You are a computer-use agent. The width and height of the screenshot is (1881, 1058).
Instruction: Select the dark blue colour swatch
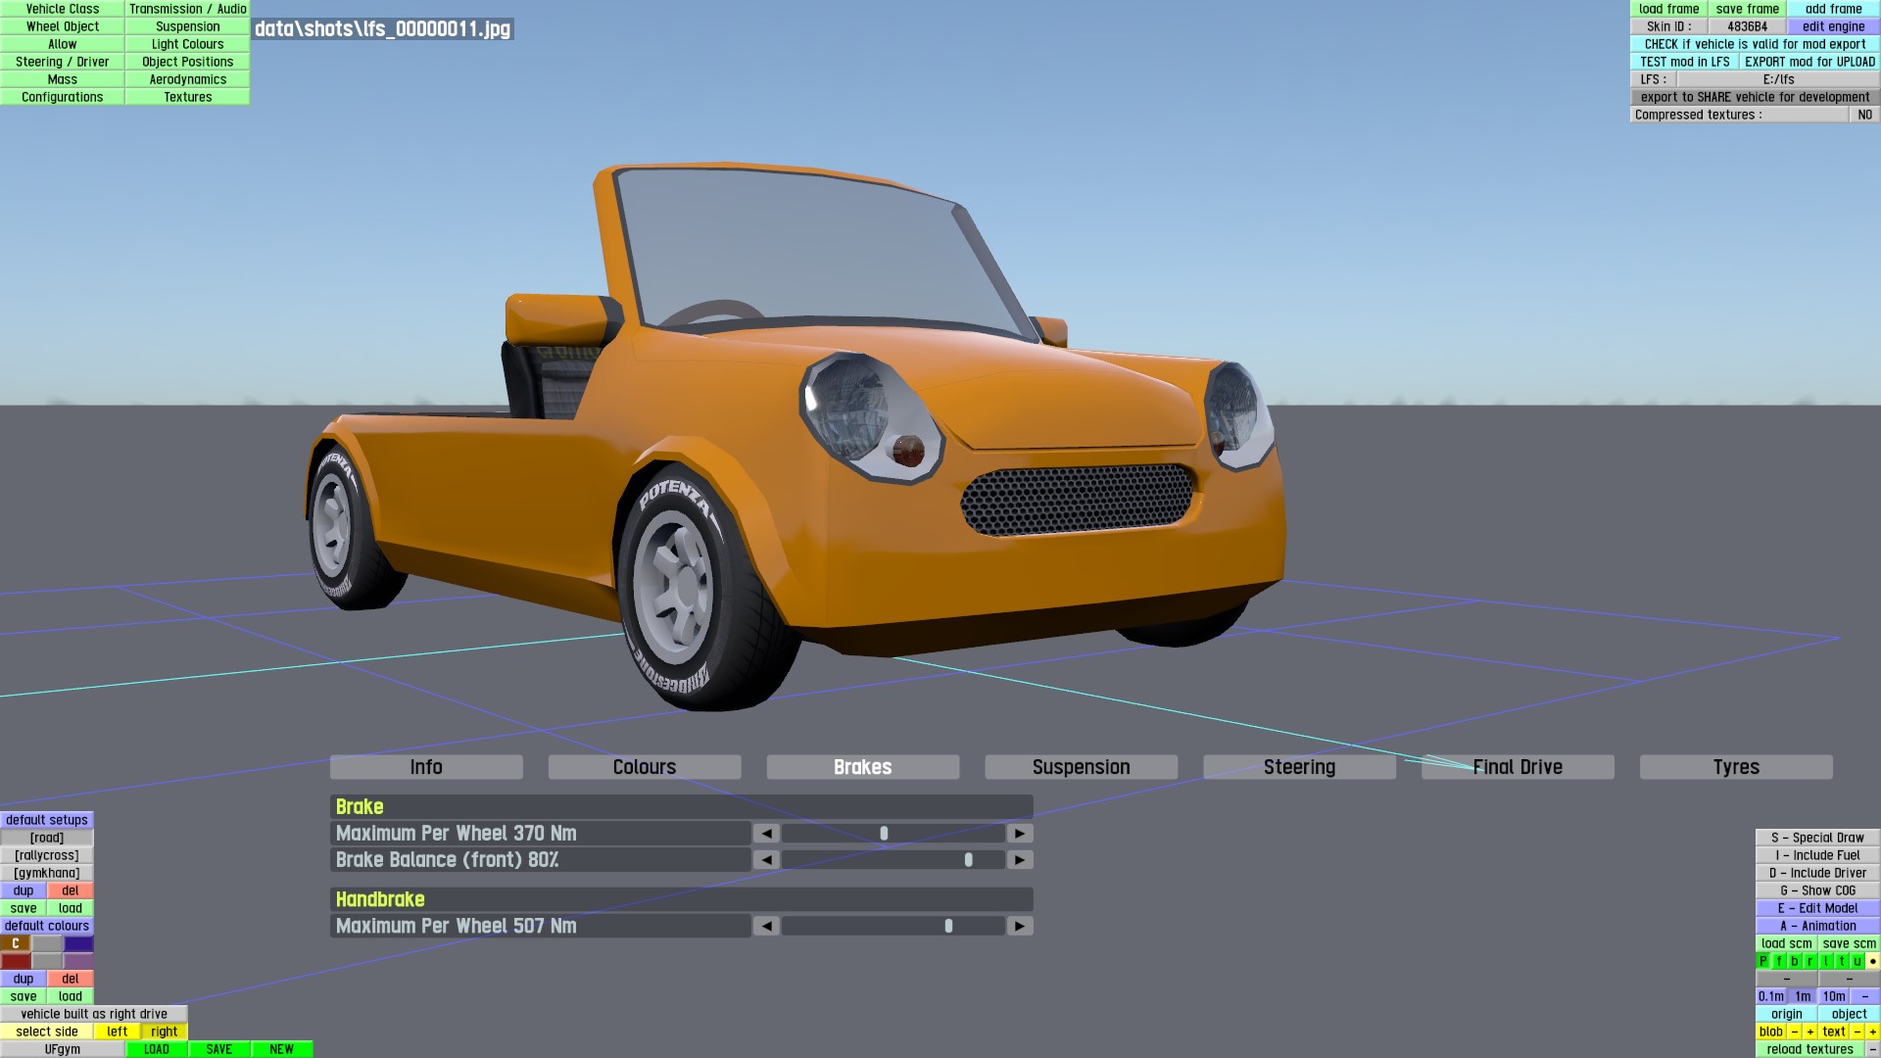tap(78, 943)
